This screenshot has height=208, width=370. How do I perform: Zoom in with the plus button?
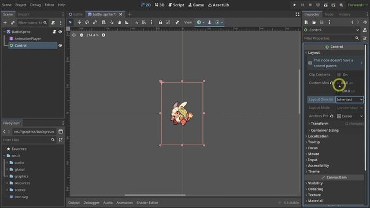tap(103, 35)
